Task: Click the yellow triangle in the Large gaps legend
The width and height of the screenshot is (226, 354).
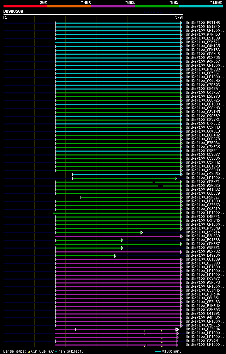Action: click(29, 352)
